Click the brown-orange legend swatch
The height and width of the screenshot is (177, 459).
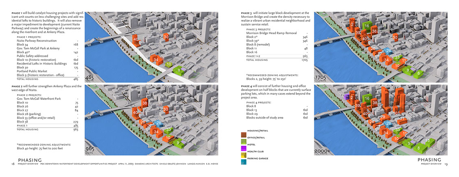[244, 134]
